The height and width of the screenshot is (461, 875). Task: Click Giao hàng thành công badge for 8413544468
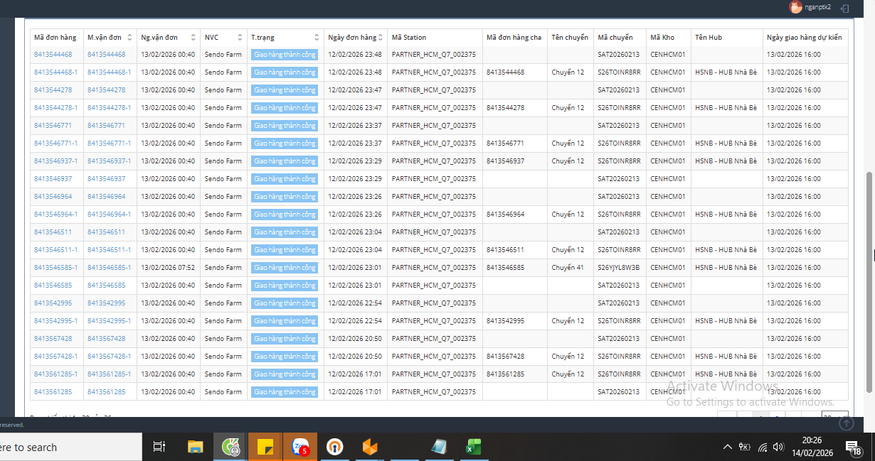tap(285, 55)
